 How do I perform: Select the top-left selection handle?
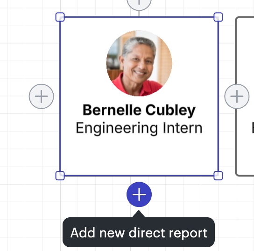click(60, 17)
